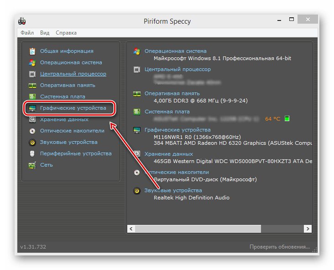Click the 465GB Western Digital drive text
This screenshot has height=270, width=334.
(233, 161)
